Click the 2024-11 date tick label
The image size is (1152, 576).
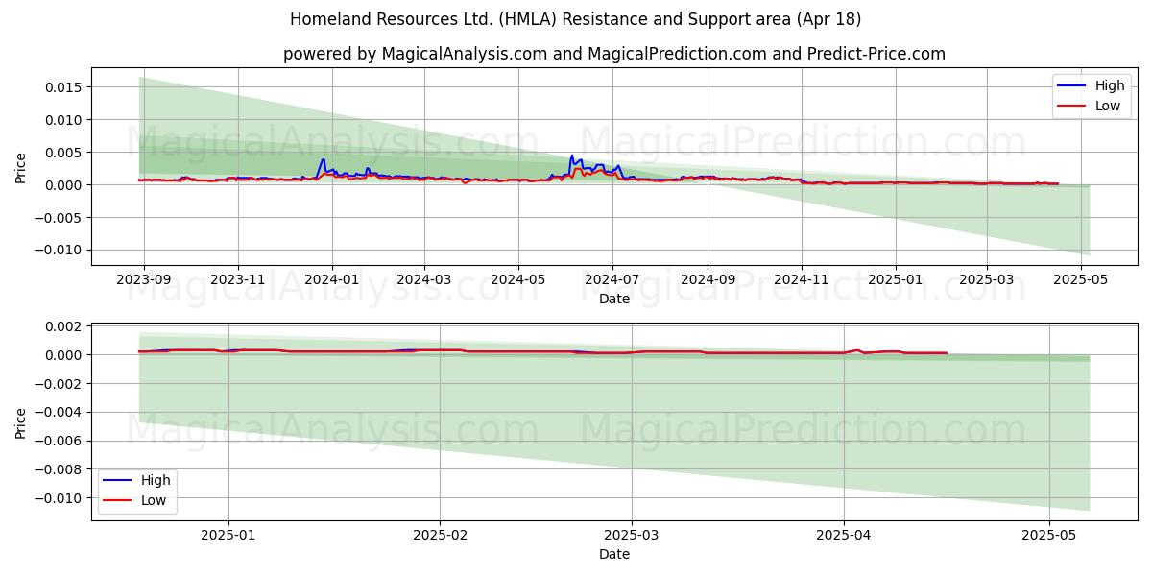(x=802, y=280)
